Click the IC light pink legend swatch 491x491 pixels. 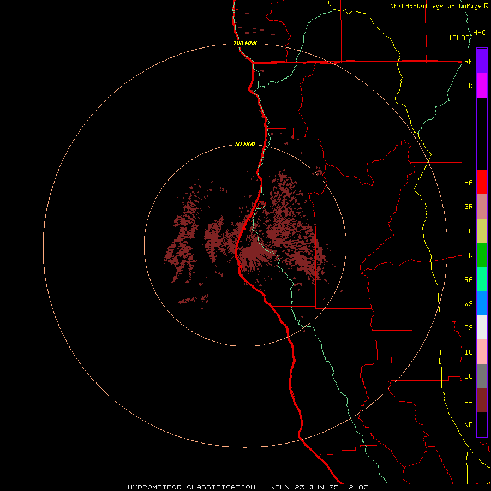click(482, 352)
